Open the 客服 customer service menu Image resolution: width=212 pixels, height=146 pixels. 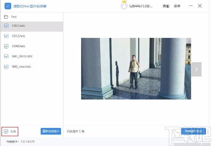[x=166, y=6]
